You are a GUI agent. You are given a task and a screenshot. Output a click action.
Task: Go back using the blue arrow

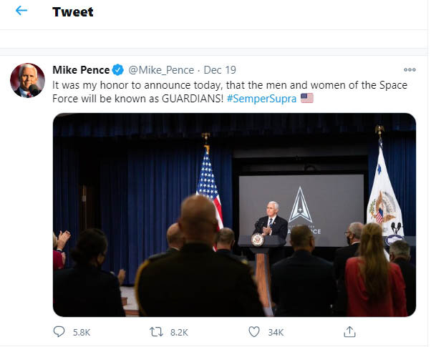[x=21, y=11]
